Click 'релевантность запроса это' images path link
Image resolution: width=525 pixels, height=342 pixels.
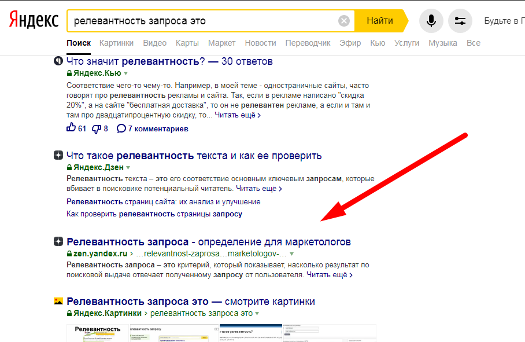click(201, 313)
